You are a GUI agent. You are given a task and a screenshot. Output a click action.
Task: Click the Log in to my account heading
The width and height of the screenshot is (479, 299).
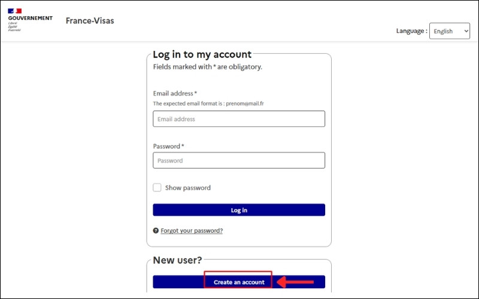(202, 54)
